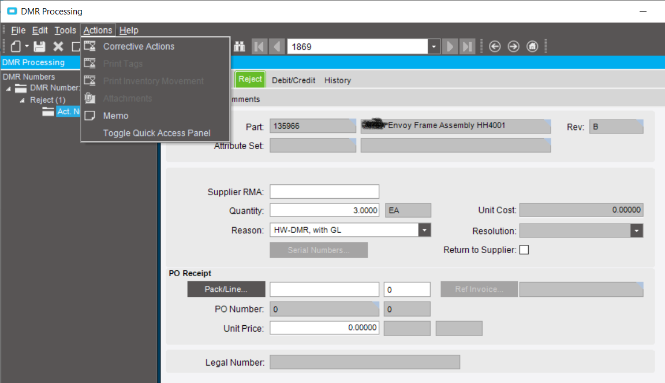Click the Unit Price input field

pos(324,328)
